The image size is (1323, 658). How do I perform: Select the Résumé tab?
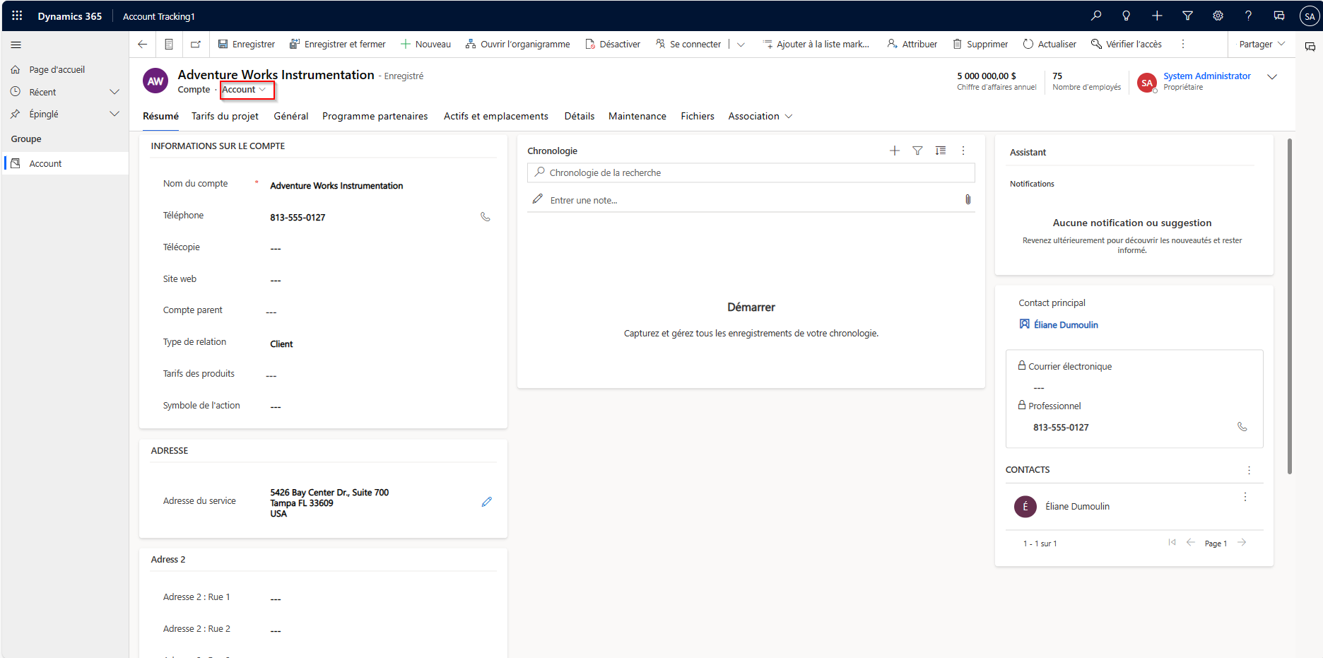tap(160, 117)
